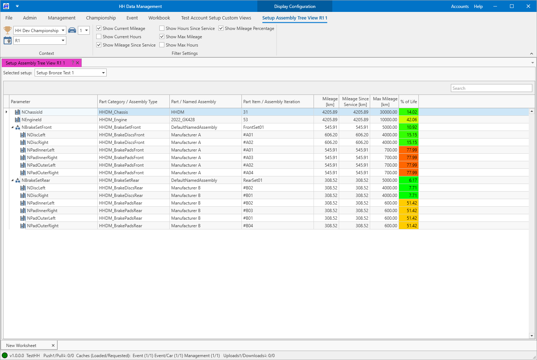
Task: Open Accounts in the title bar
Action: coord(460,6)
